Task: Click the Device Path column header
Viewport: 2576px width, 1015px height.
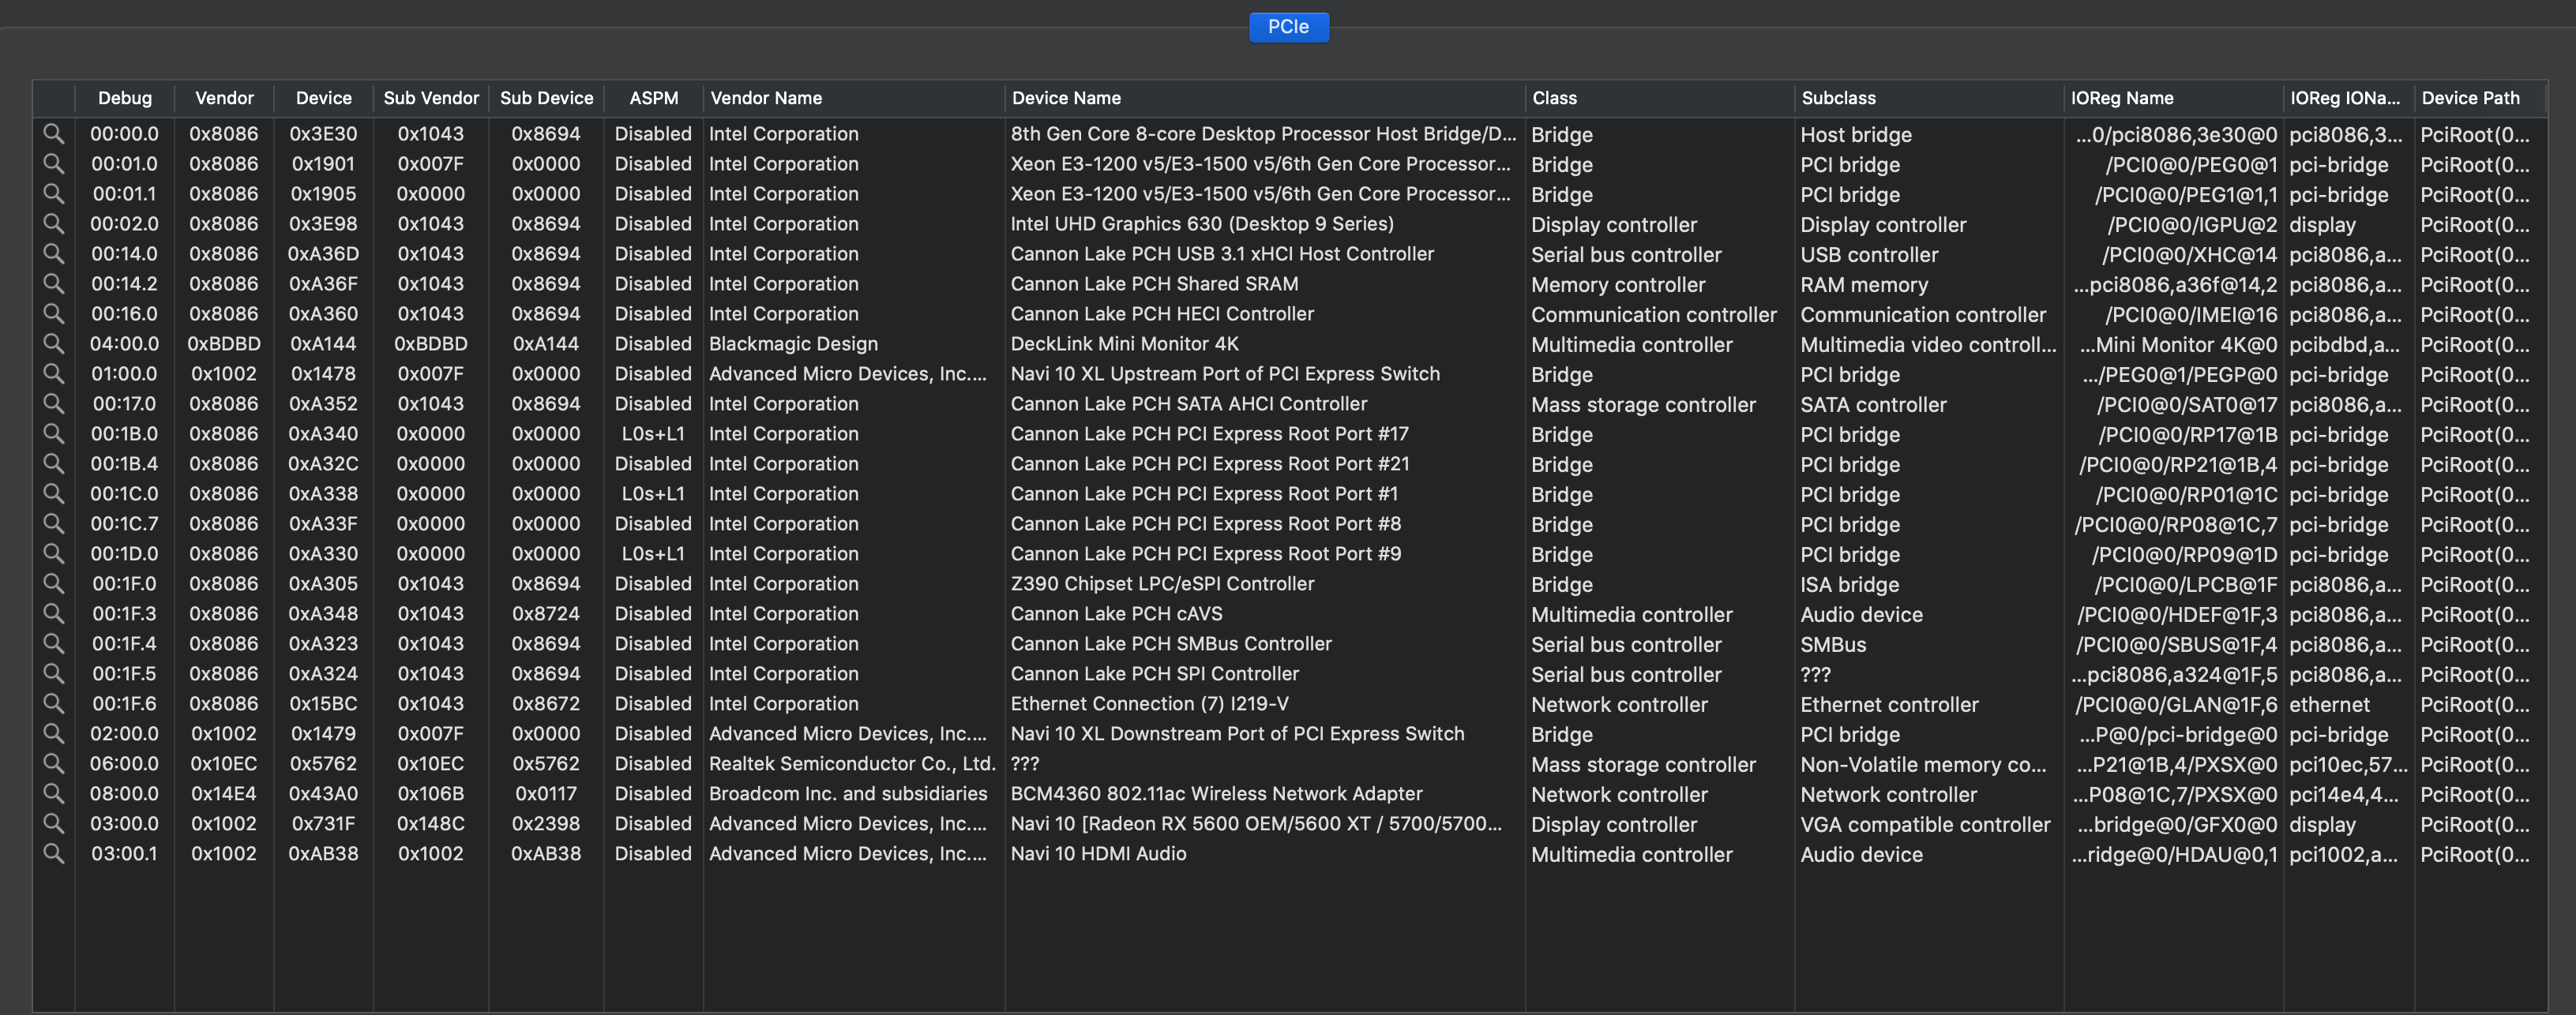Action: click(2470, 98)
